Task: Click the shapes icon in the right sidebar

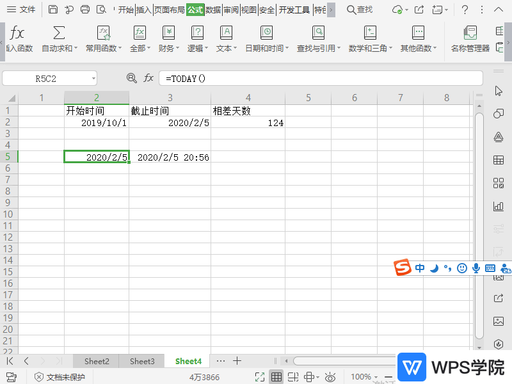Action: pyautogui.click(x=499, y=114)
